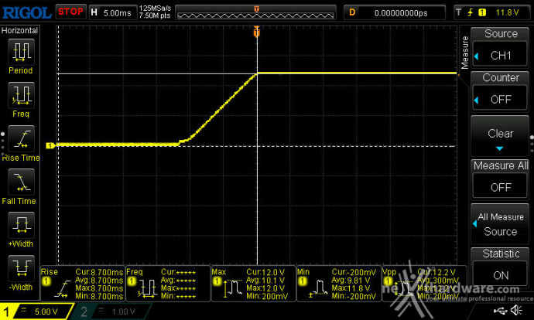The height and width of the screenshot is (320, 534).
Task: Select the Fall Time measurement icon
Action: click(x=21, y=182)
